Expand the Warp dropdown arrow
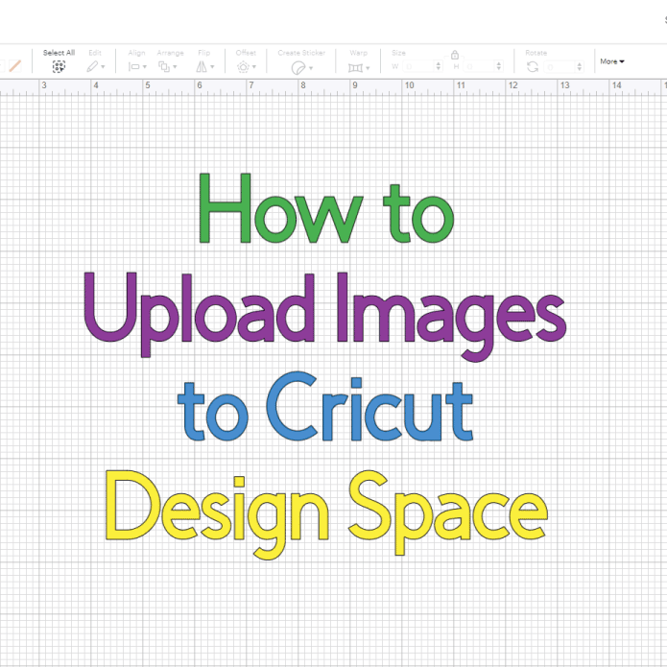This screenshot has width=667, height=667. pos(368,68)
